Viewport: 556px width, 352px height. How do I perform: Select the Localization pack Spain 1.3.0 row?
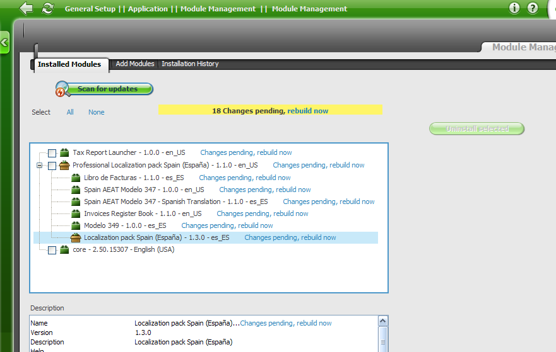point(156,237)
